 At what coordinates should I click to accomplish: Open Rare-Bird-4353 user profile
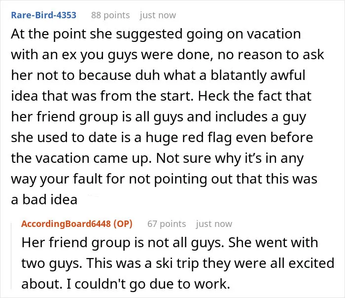click(43, 15)
